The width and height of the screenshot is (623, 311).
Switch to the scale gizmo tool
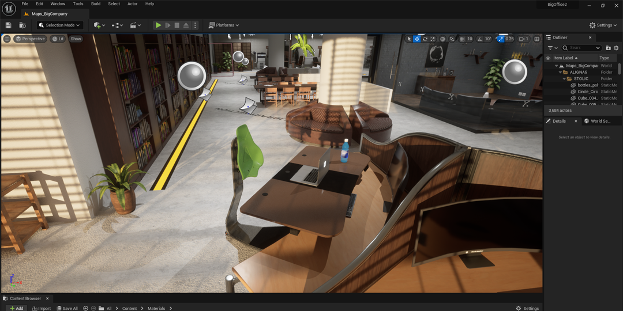(433, 39)
